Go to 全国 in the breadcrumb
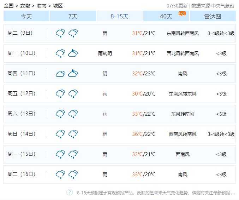Viewport: 239px width, 200px height. click(9, 6)
